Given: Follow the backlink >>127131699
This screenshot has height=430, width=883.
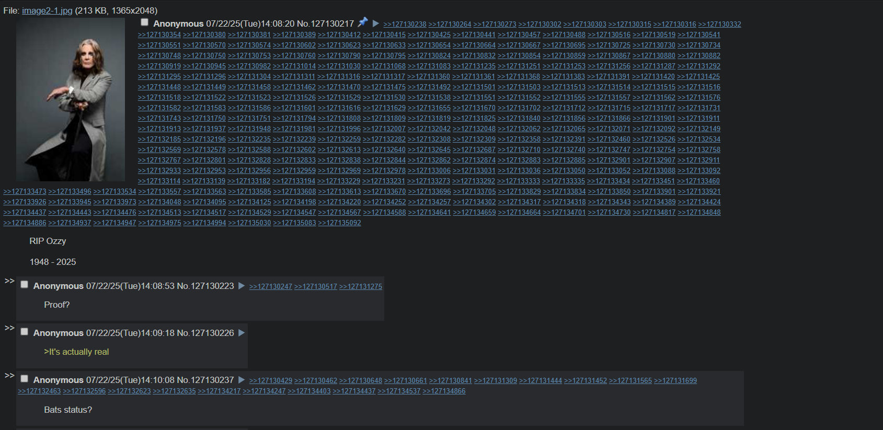Looking at the screenshot, I should pos(675,381).
